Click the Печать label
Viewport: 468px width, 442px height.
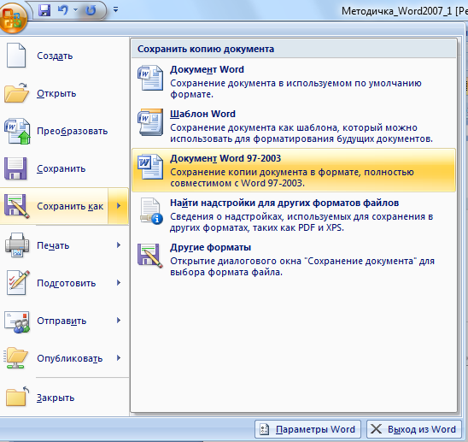(53, 245)
